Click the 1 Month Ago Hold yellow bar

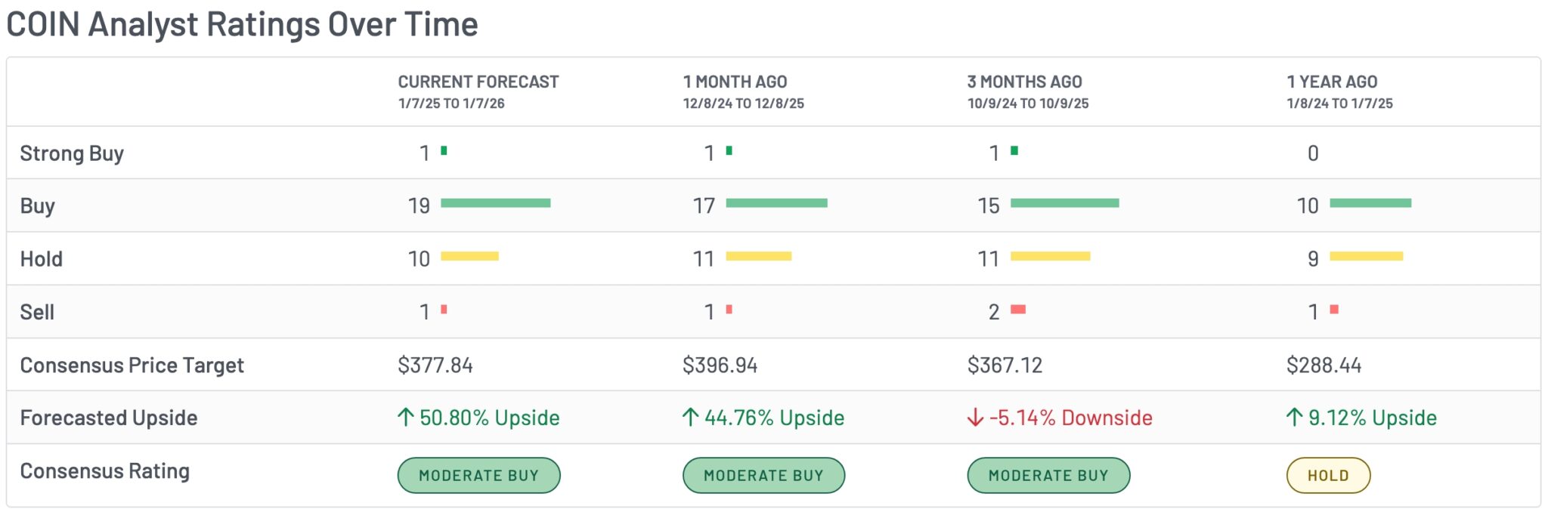coord(758,257)
